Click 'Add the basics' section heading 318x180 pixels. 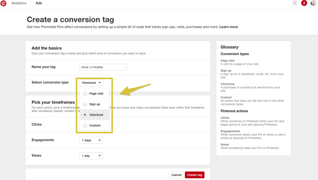point(46,48)
